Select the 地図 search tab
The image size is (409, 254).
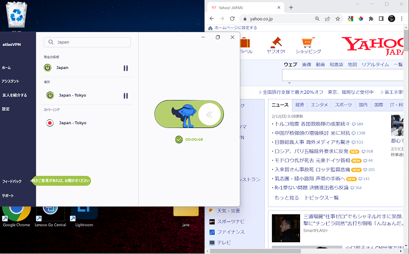[x=352, y=65]
